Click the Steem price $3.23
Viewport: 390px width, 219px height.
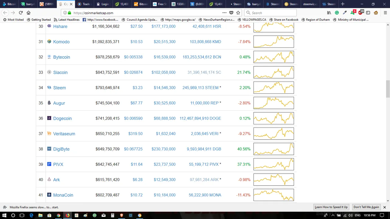[x=137, y=88]
